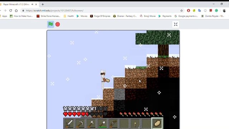Select the pickaxe in the hotbar
The width and height of the screenshot is (229, 129).
80,123
